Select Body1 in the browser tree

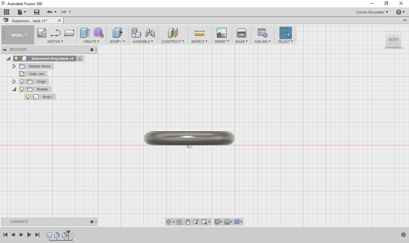[48, 97]
